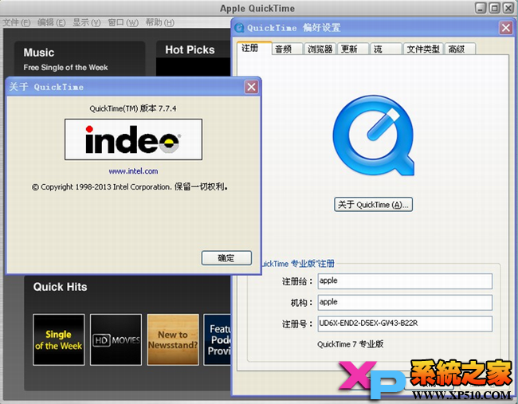Minimize the Apple QuickTime window

click(x=481, y=8)
